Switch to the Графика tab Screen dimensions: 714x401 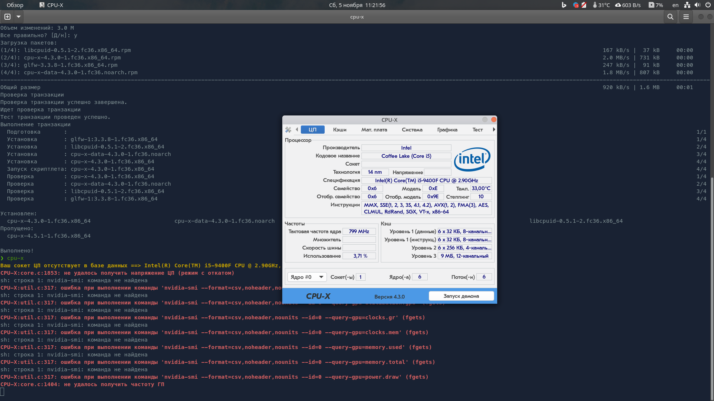point(447,130)
